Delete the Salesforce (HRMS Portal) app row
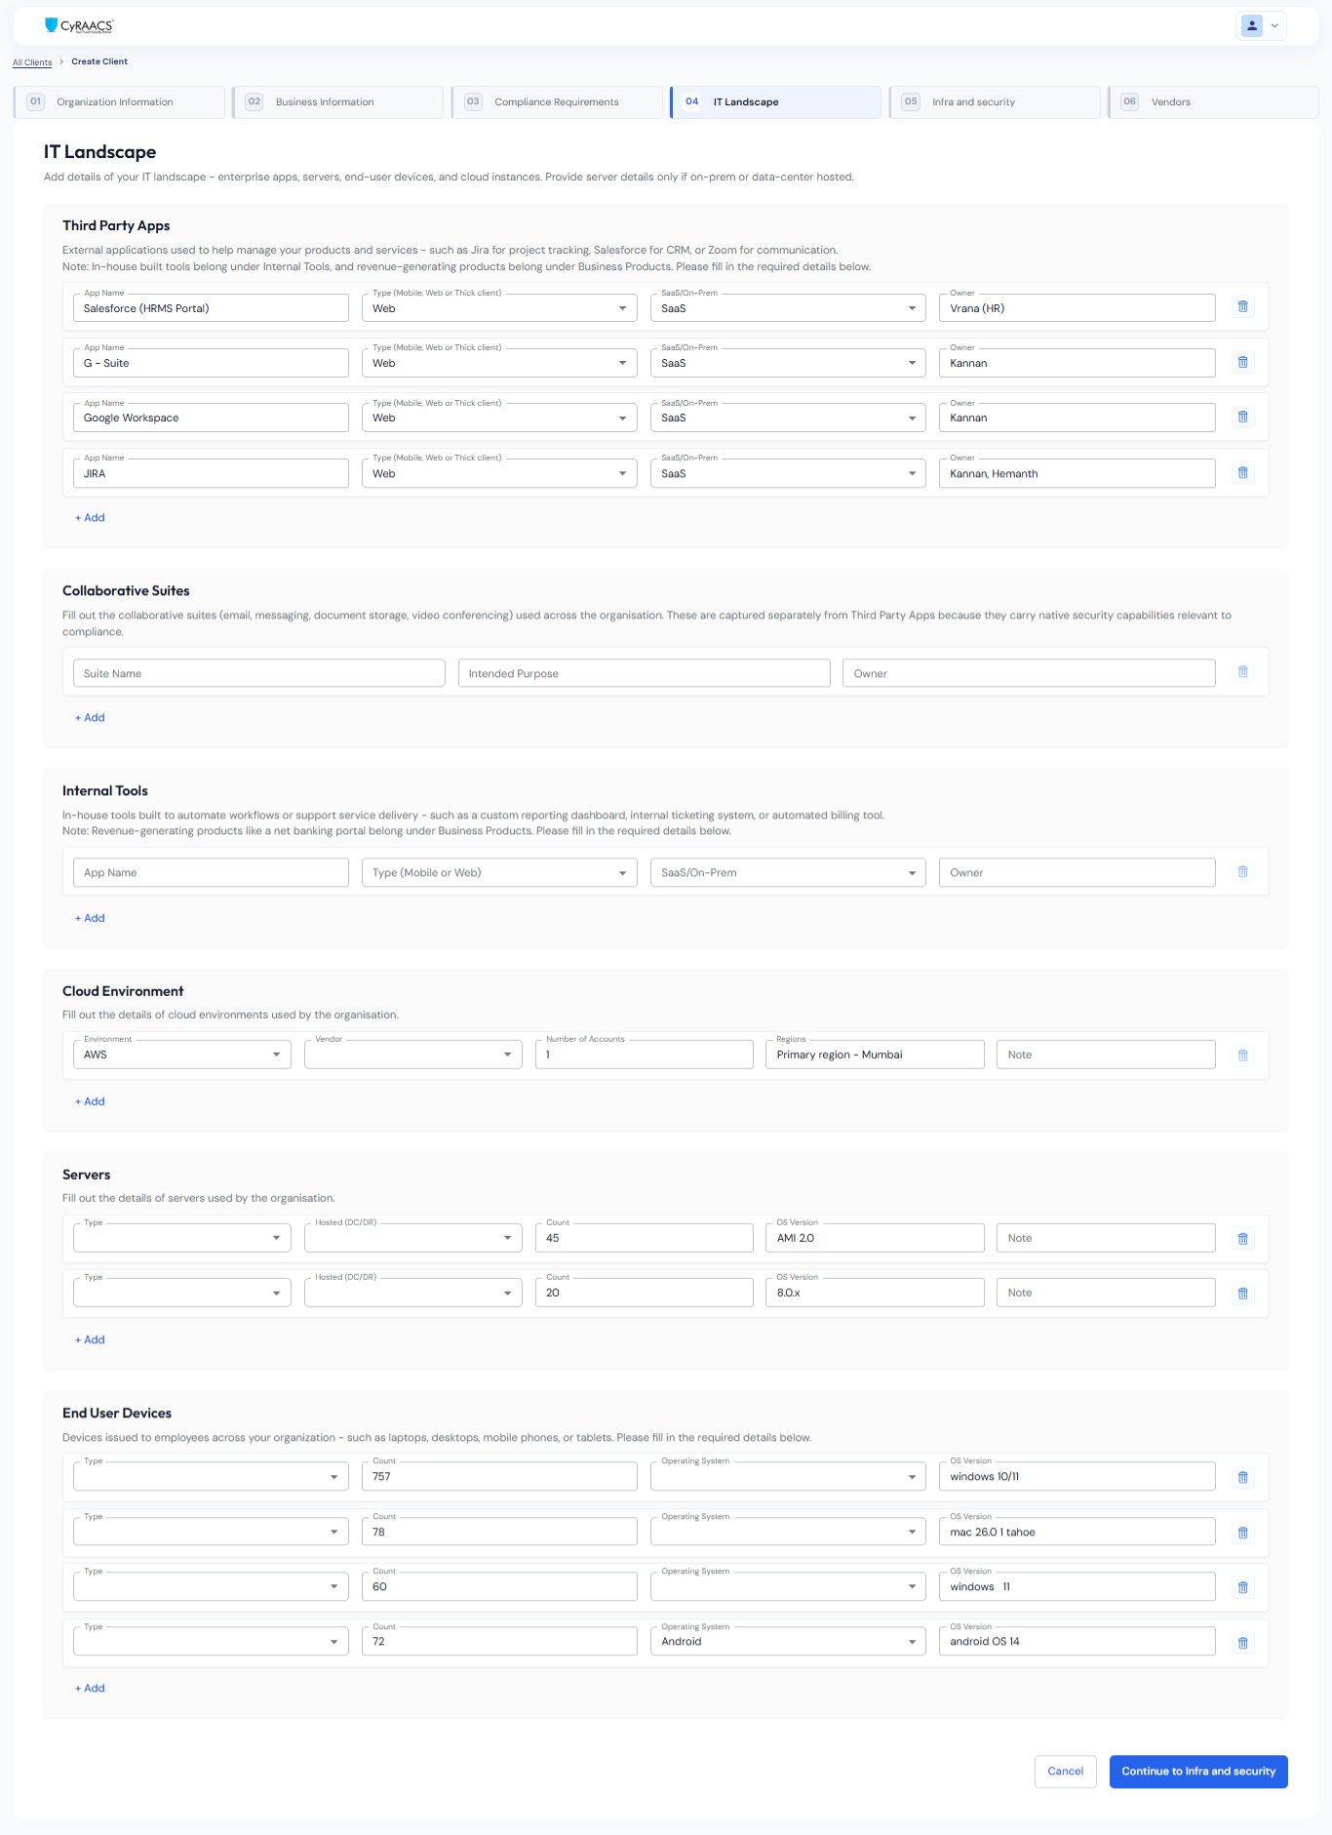 (1242, 306)
